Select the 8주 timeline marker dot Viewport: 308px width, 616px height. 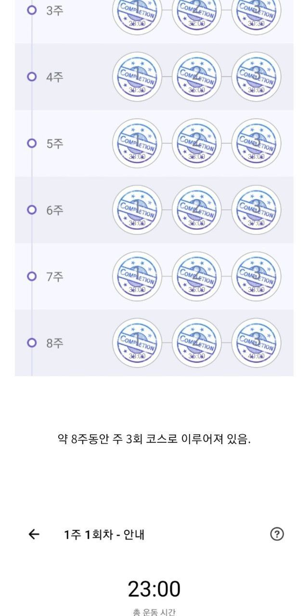tap(32, 343)
